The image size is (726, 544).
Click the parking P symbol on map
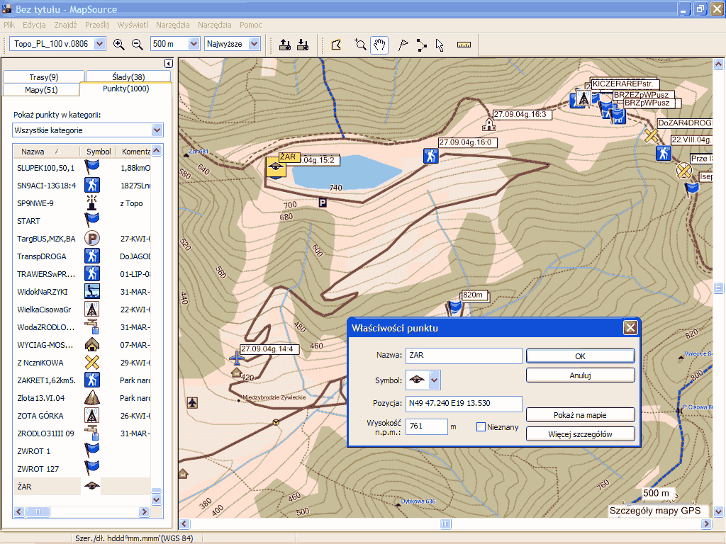click(323, 203)
